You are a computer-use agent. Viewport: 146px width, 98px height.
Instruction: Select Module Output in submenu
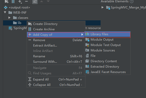[107, 40]
